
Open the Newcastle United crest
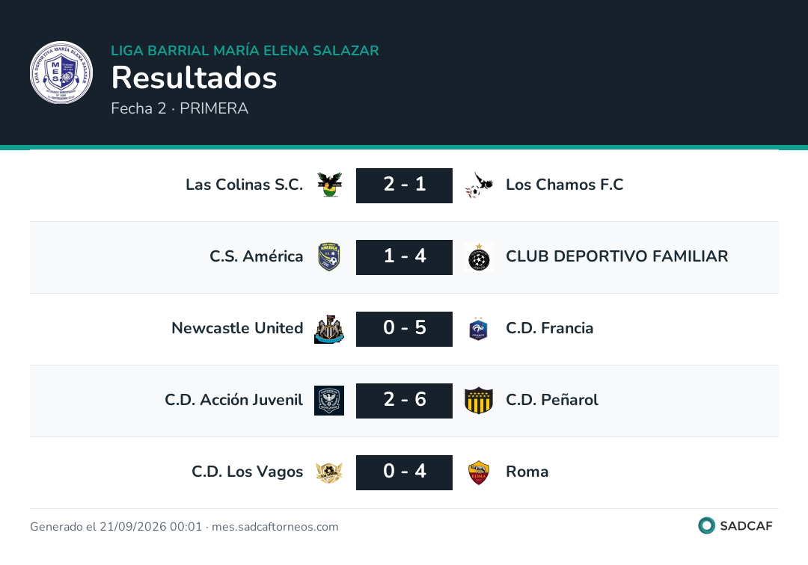click(x=329, y=329)
